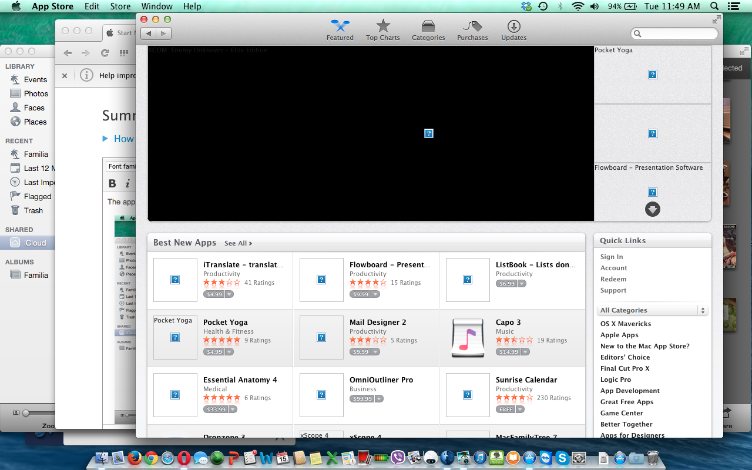Open price dropdown arrow for OmniOutliner Pro $99.99
This screenshot has height=470, width=752.
click(379, 399)
